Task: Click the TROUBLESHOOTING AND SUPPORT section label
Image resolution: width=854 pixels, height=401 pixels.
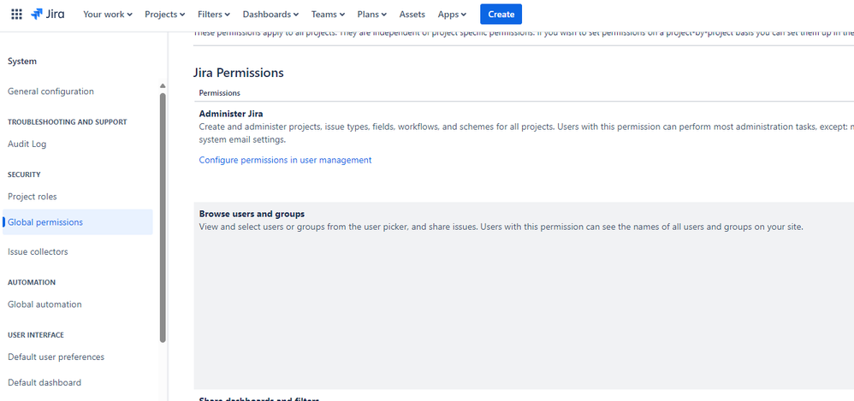Action: [68, 122]
